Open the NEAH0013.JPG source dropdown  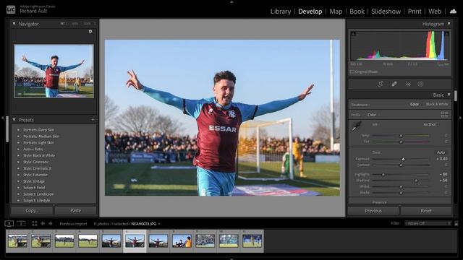[x=145, y=224]
